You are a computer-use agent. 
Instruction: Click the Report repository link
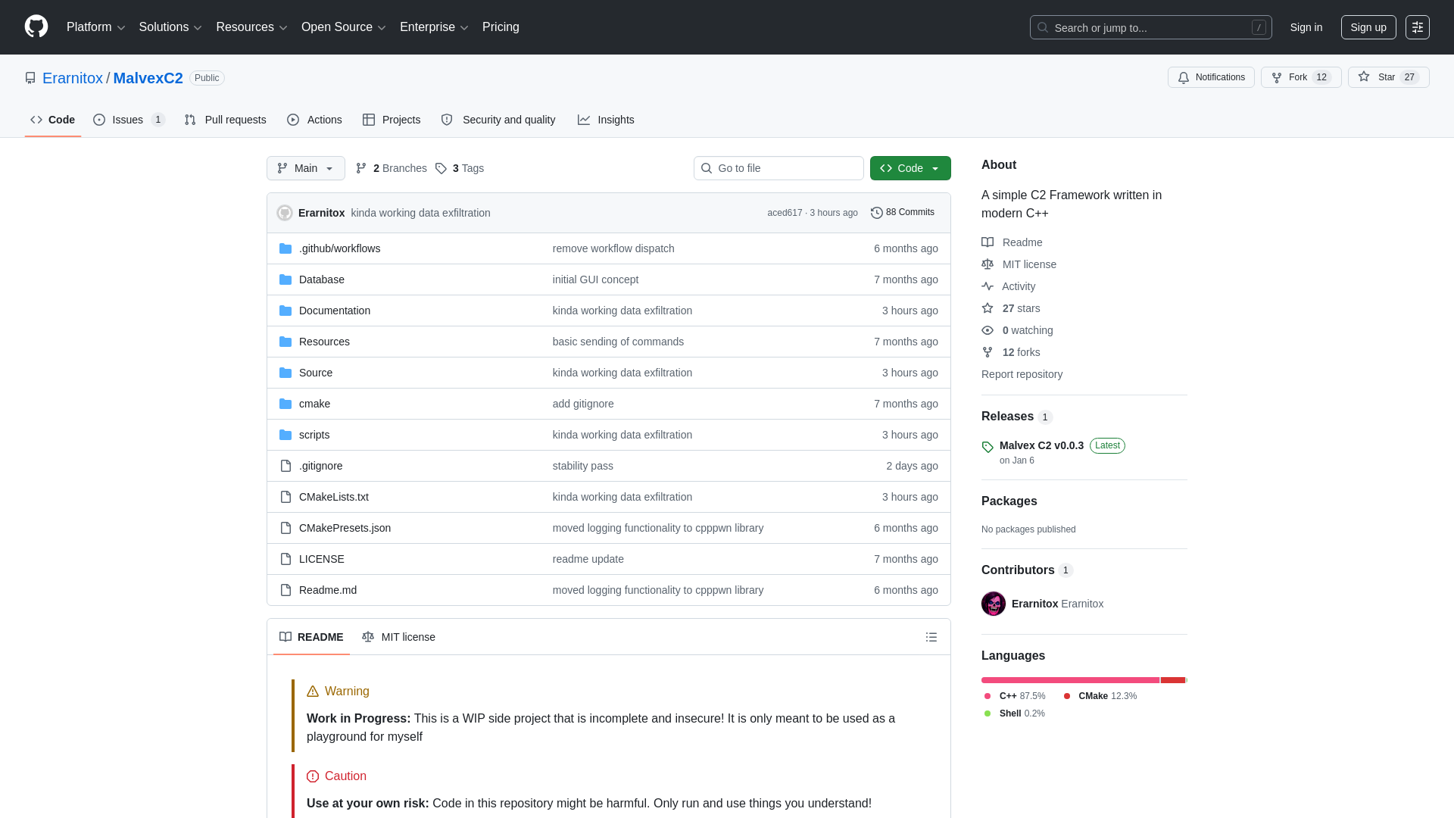pos(1022,374)
